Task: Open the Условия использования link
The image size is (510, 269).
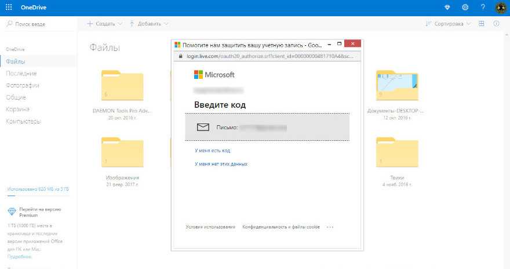Action: click(210, 227)
